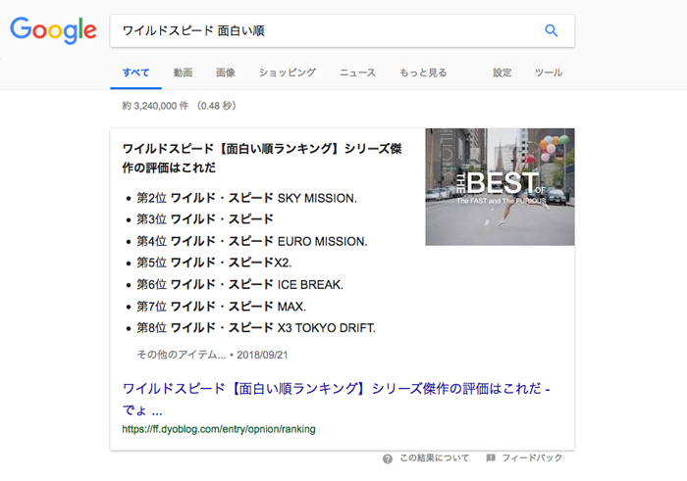
Task: Open the ニュース tab
Action: tap(357, 72)
